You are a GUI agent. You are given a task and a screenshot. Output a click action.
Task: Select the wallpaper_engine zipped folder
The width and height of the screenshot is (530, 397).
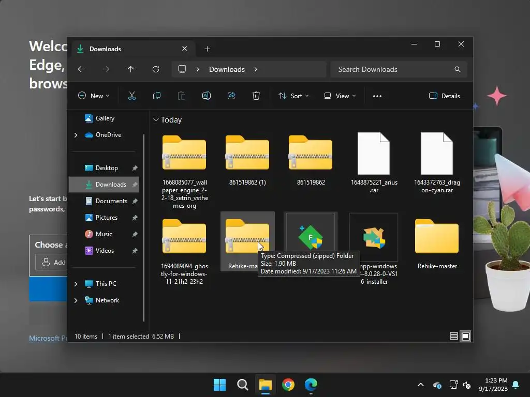point(184,172)
